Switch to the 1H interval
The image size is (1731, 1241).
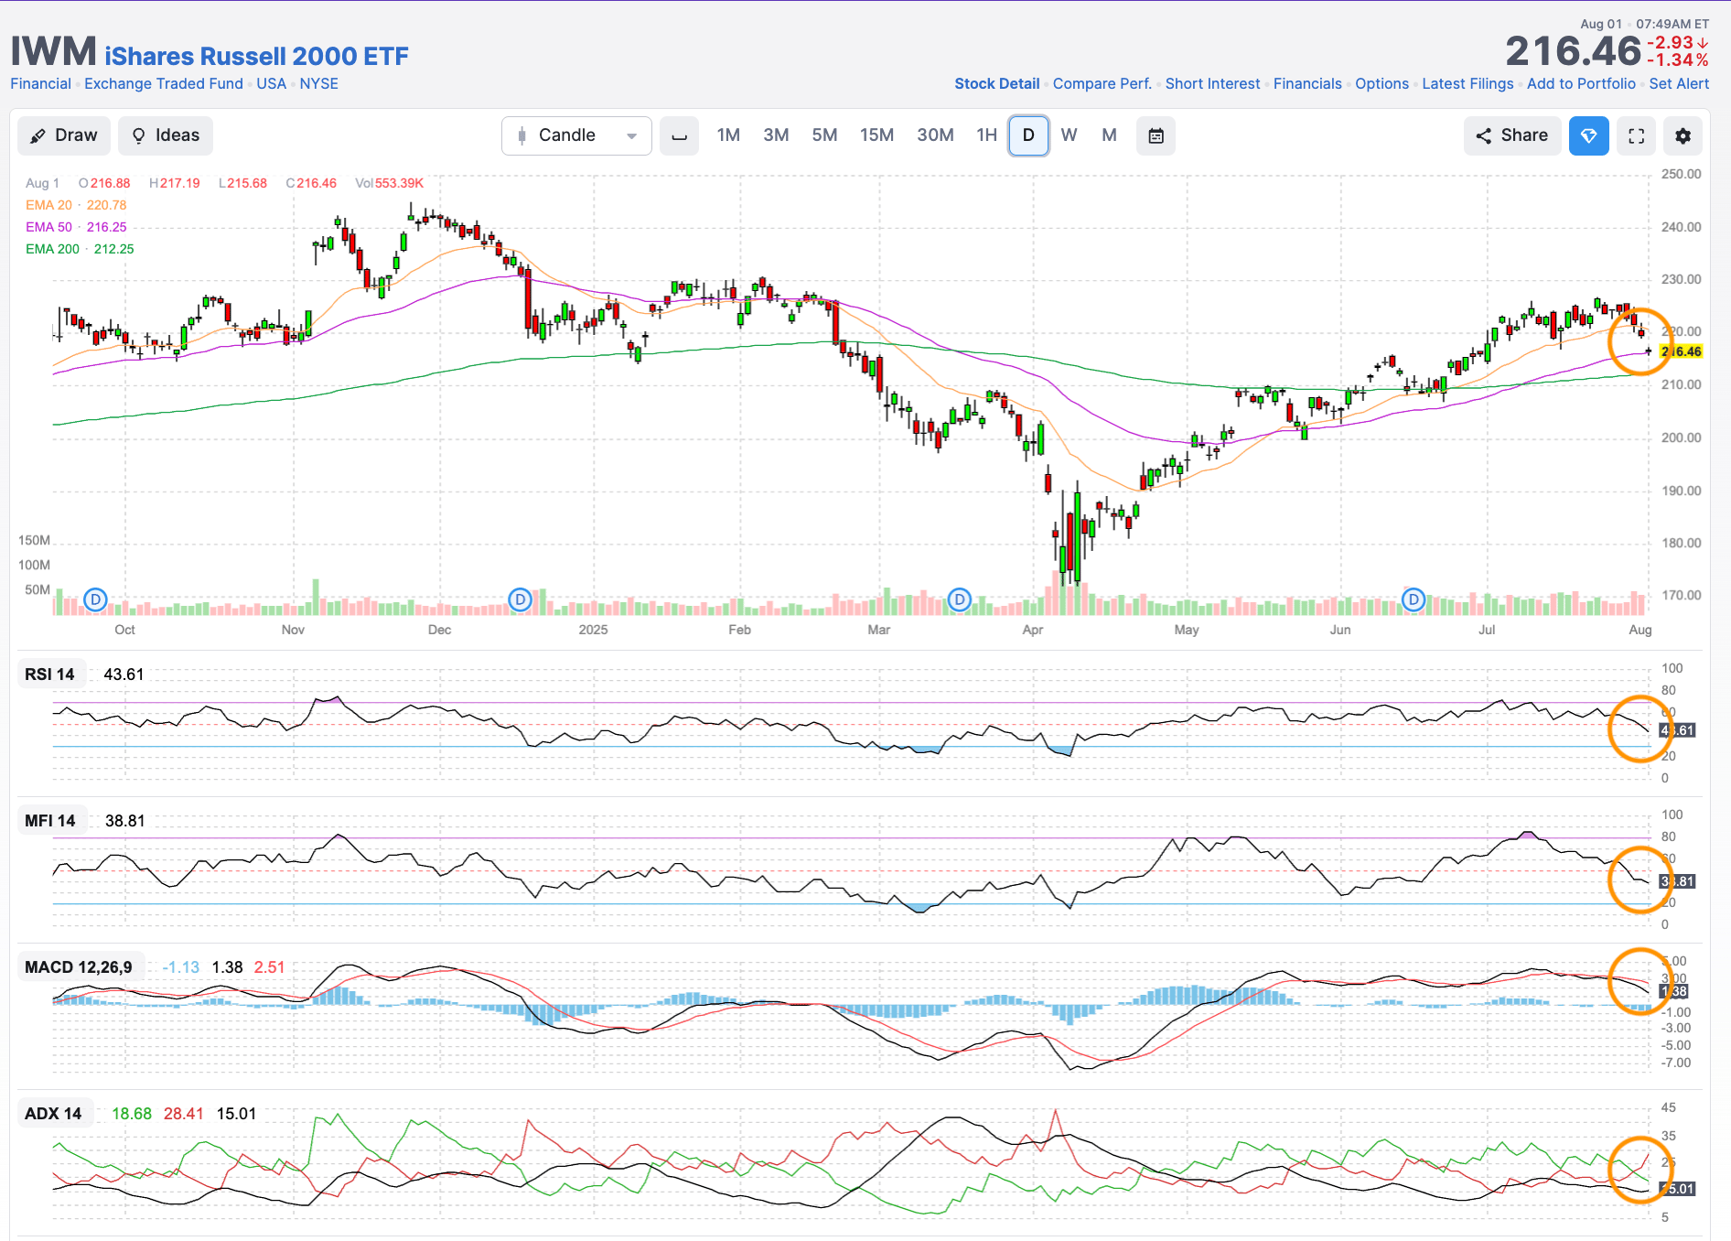point(986,135)
